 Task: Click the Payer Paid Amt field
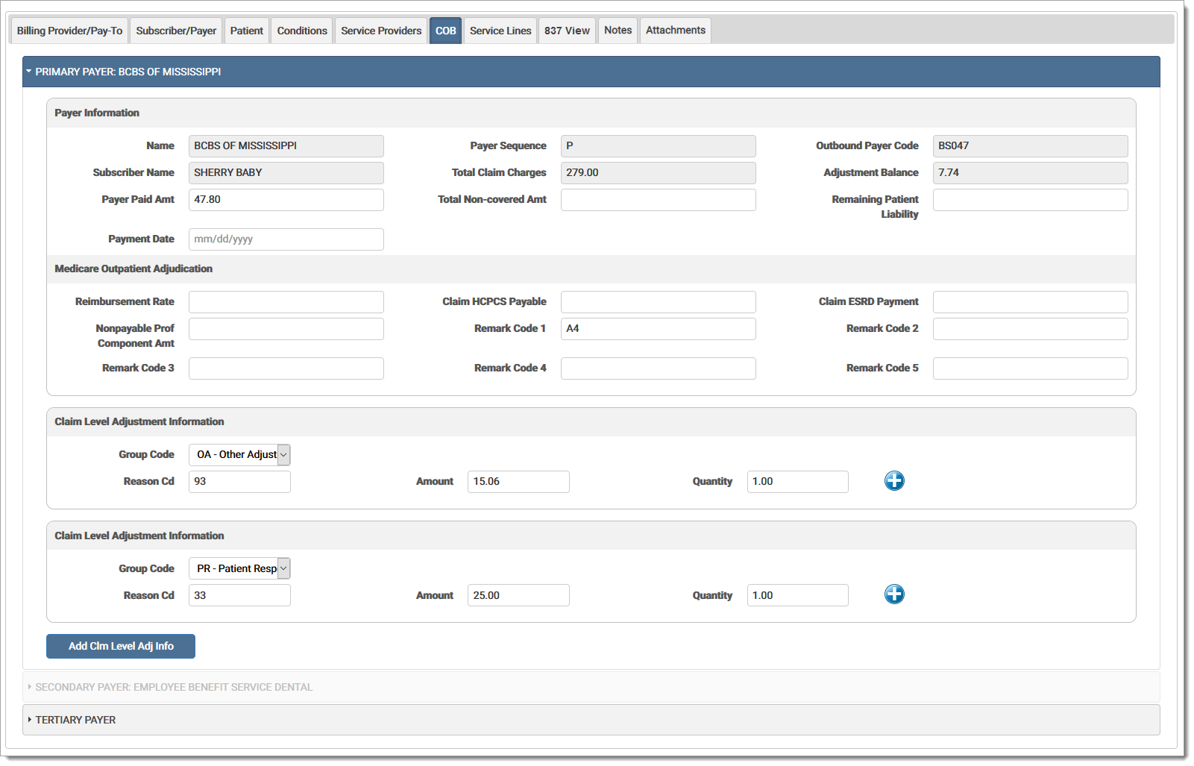(x=286, y=200)
